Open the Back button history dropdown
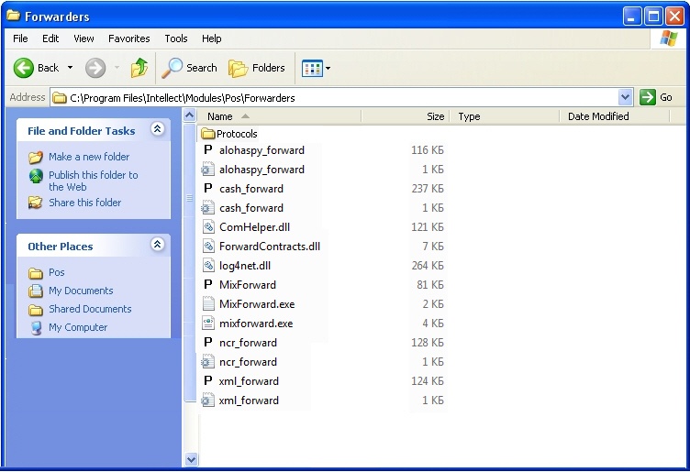Screen dimensions: 690x472 (x=70, y=68)
